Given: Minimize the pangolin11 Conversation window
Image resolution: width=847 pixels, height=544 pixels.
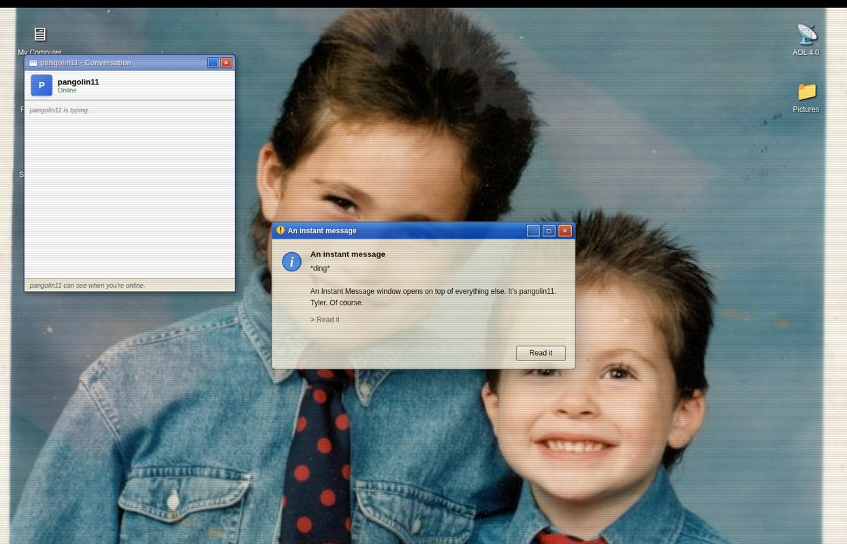Looking at the screenshot, I should [213, 63].
